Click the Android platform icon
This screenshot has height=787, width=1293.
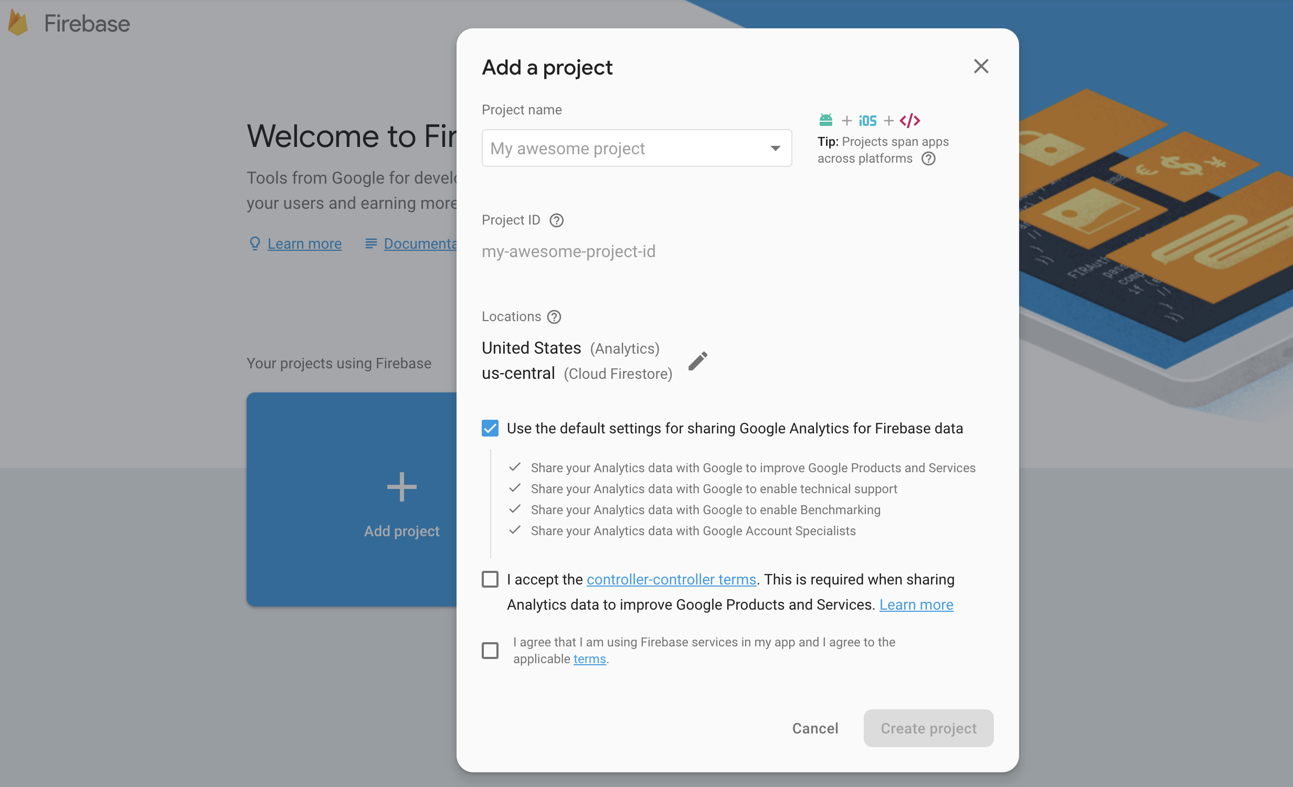point(825,119)
